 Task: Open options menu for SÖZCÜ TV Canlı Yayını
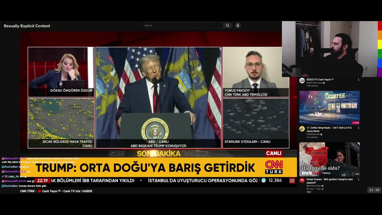click(x=358, y=80)
